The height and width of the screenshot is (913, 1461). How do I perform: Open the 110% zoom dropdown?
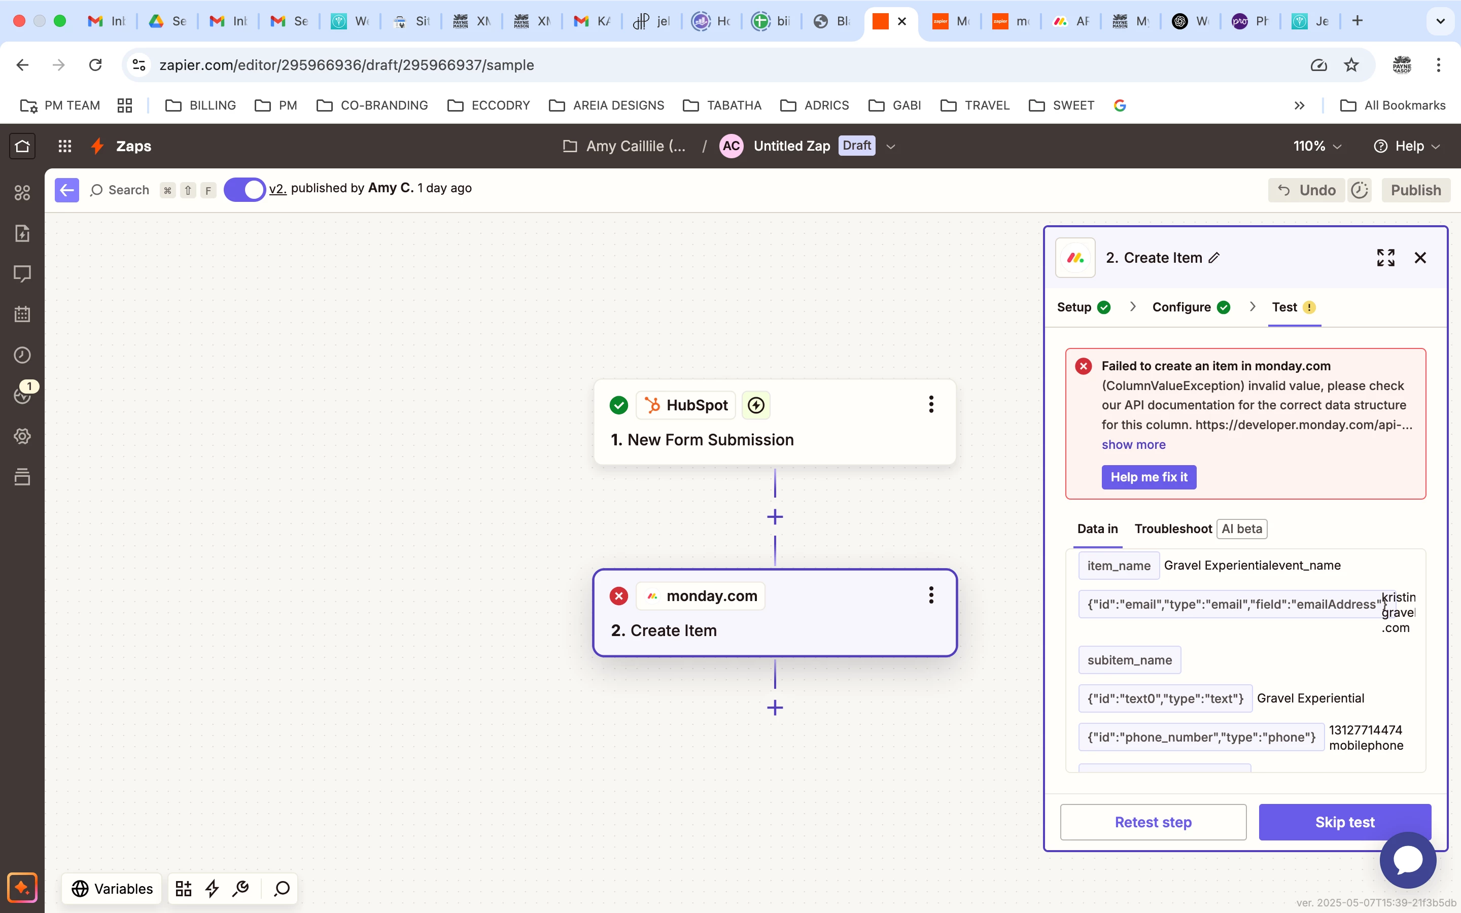tap(1317, 146)
